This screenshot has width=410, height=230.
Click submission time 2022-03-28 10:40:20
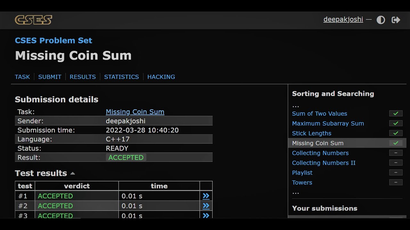point(142,130)
